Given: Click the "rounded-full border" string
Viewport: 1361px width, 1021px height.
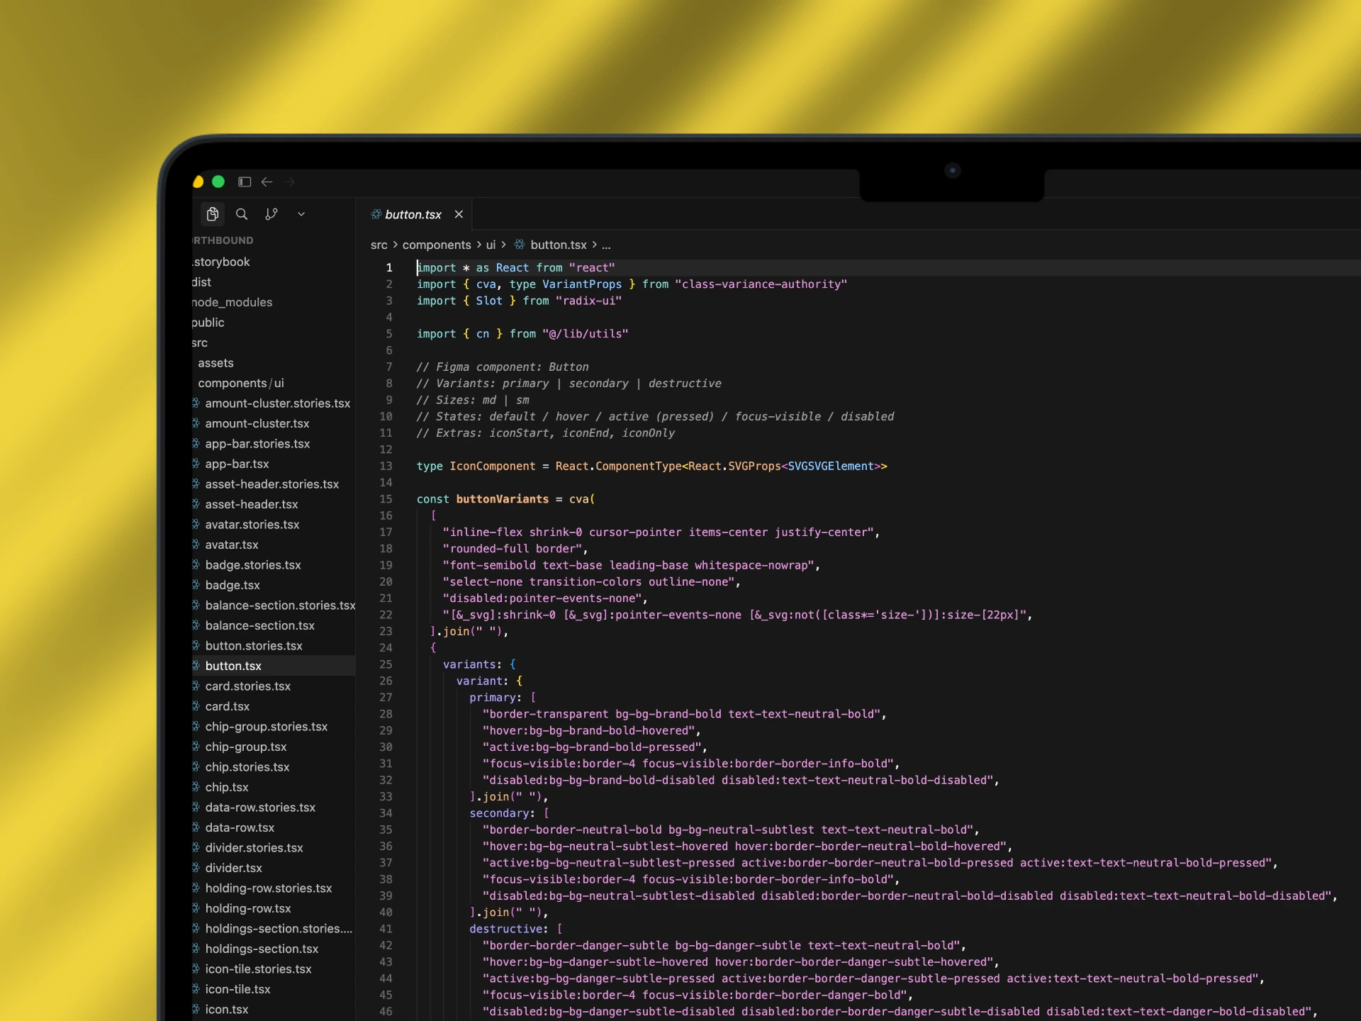Looking at the screenshot, I should click(513, 549).
